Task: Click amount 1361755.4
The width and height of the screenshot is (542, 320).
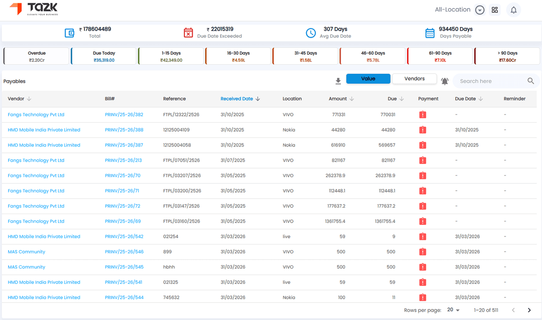Action: tap(335, 221)
